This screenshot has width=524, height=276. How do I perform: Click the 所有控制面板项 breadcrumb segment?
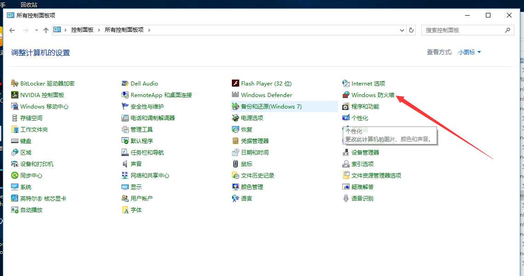click(x=124, y=30)
